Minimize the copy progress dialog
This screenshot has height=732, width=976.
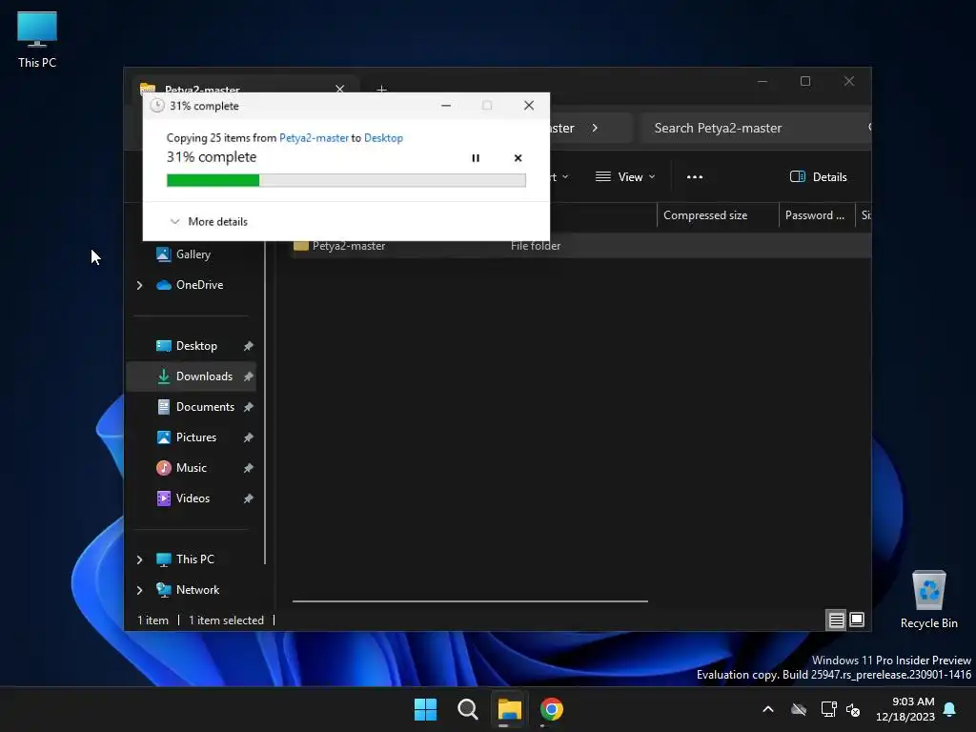[446, 106]
